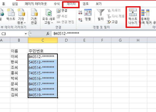The width and height of the screenshot is (156, 112).
Task: Select column E header
Action: click(x=84, y=40)
